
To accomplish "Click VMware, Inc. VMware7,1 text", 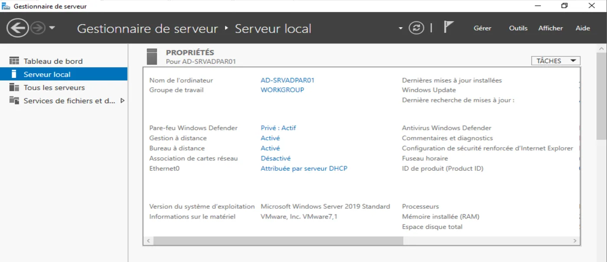I will point(299,217).
